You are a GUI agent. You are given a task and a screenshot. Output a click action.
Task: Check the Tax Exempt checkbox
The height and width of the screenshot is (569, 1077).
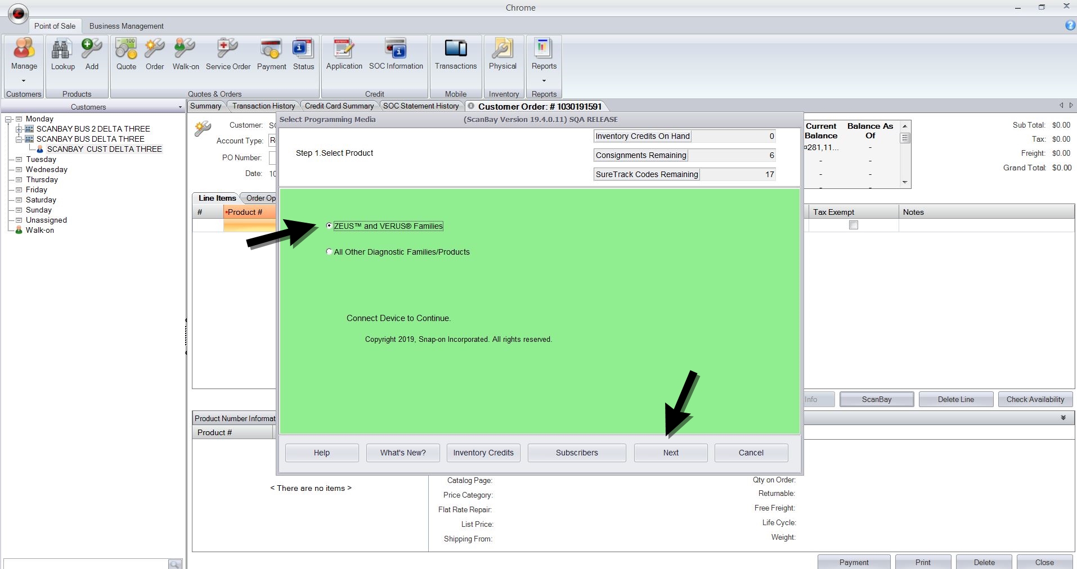[x=854, y=225]
